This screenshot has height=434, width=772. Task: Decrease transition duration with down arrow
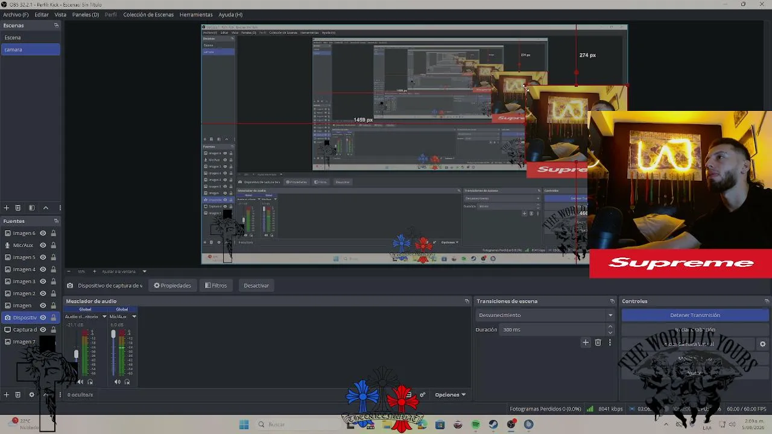(x=610, y=332)
